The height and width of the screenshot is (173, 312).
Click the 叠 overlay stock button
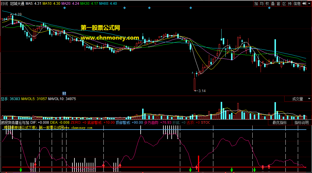[273, 4]
